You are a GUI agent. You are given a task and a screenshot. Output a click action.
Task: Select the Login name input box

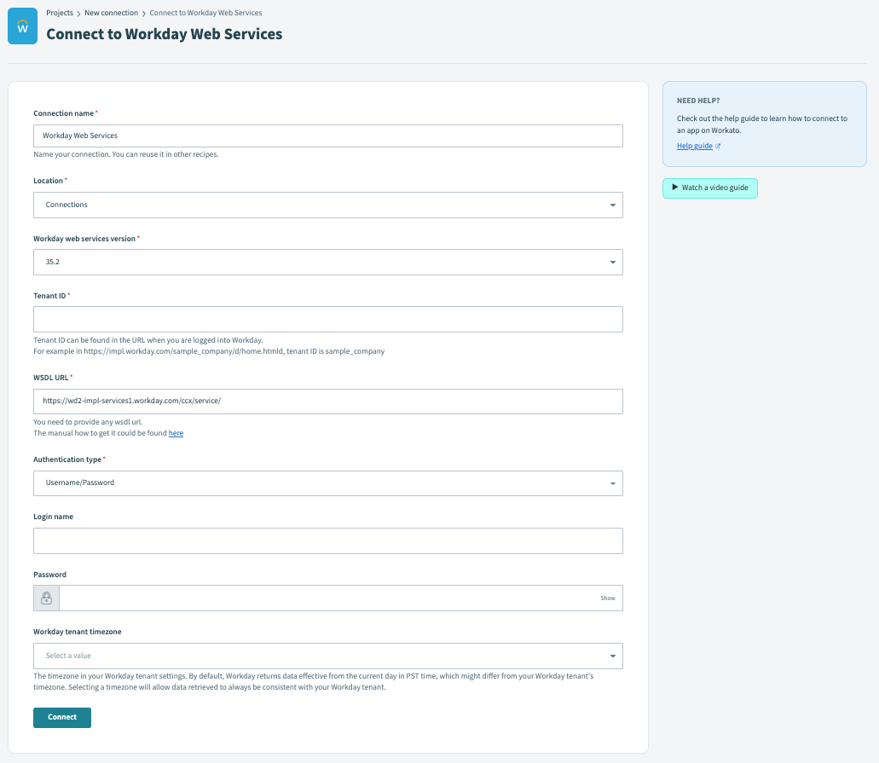pyautogui.click(x=327, y=540)
